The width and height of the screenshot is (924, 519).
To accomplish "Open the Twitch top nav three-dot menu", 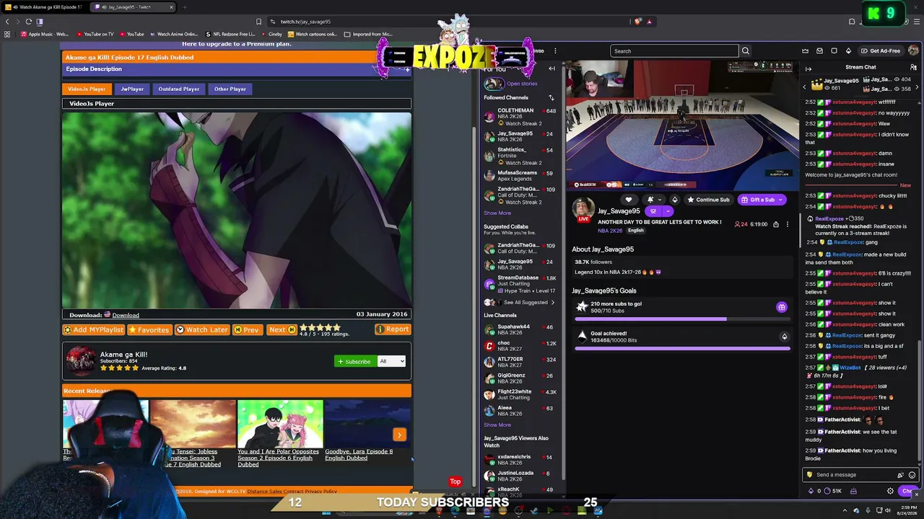I will coord(555,51).
